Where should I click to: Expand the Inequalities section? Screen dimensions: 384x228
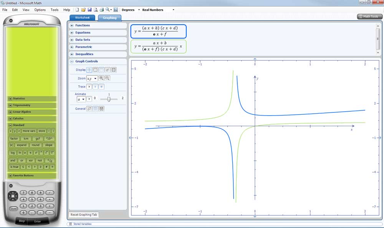click(72, 54)
